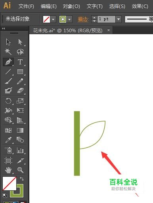Switch to the 花未完.ai document tab

point(68,31)
